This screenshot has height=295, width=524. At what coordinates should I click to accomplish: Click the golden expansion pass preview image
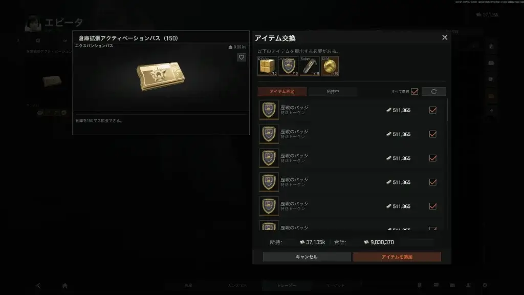click(161, 76)
